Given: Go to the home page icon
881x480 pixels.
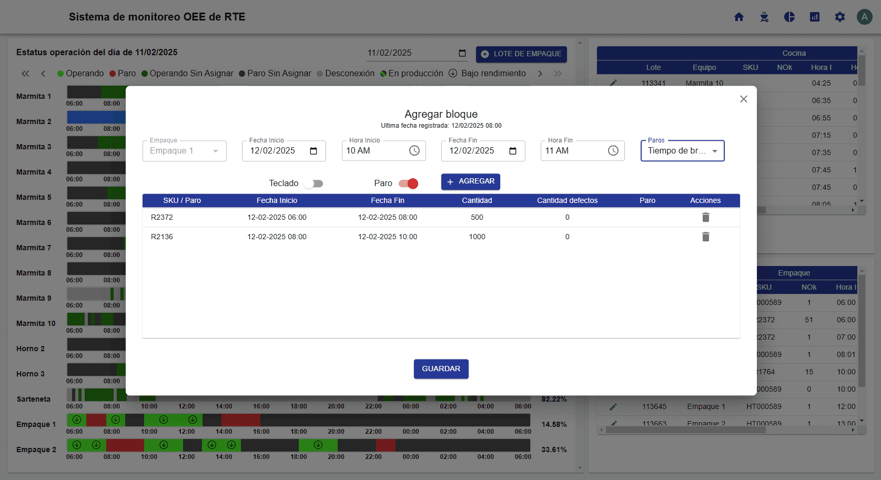Looking at the screenshot, I should 739,17.
